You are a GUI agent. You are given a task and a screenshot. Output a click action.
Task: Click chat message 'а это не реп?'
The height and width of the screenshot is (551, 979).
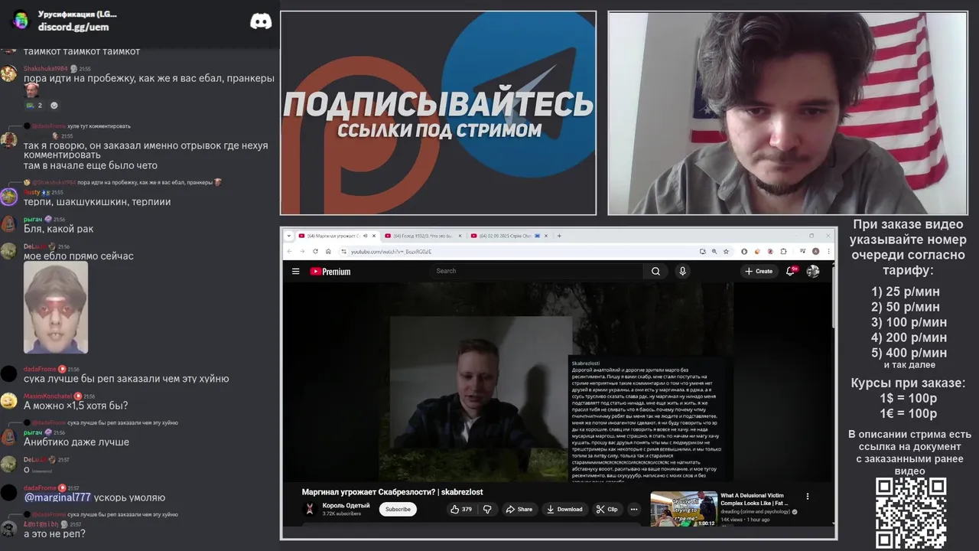(54, 533)
